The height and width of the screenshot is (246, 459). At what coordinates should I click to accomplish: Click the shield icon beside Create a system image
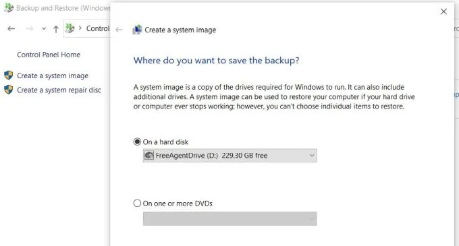[x=9, y=75]
